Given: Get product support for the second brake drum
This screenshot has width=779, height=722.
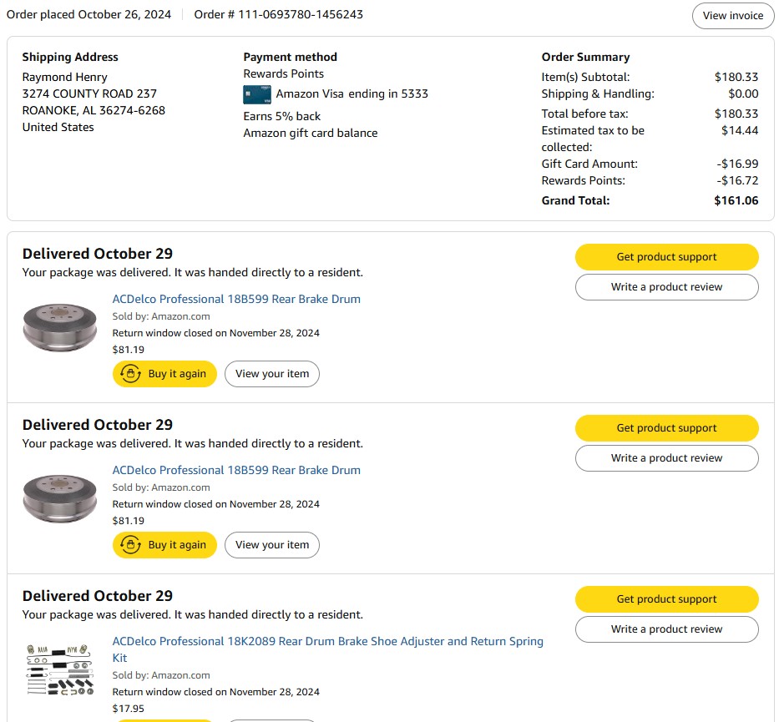Looking at the screenshot, I should [667, 428].
